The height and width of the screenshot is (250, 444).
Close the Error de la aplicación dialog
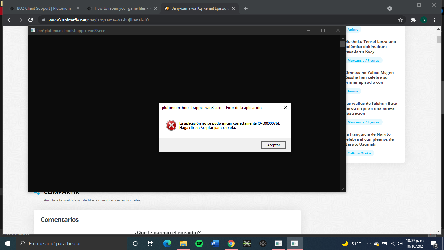click(x=286, y=108)
